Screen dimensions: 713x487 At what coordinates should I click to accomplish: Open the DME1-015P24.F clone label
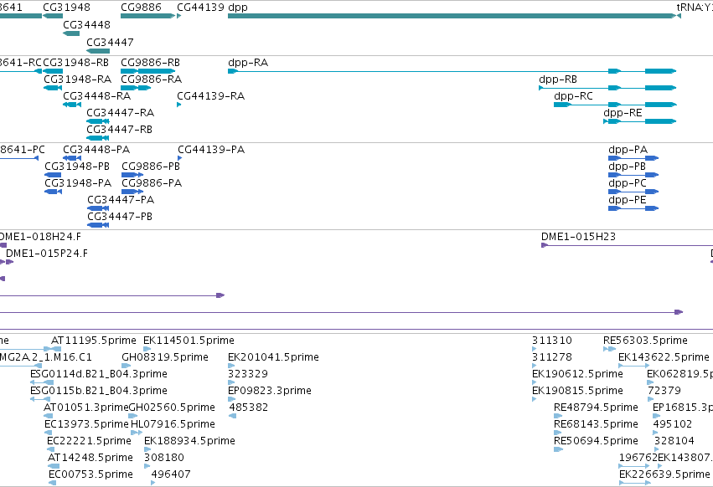47,254
